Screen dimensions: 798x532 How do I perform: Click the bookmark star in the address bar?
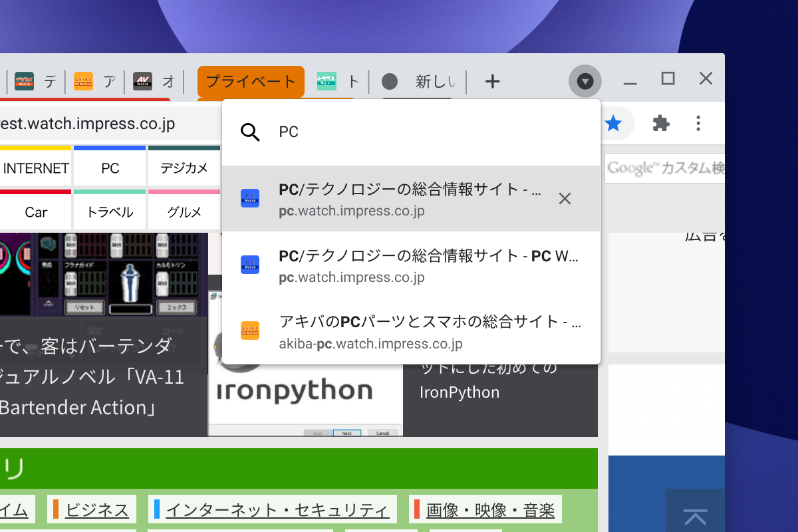click(613, 124)
